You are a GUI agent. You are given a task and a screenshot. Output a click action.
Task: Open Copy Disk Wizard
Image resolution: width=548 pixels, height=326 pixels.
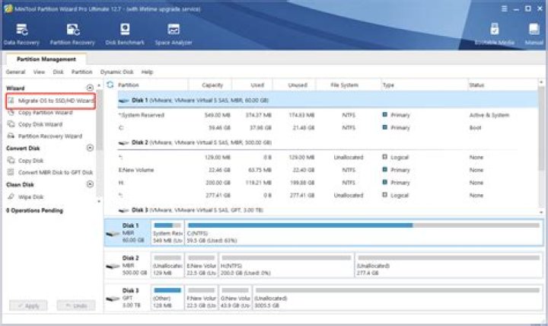click(35, 124)
